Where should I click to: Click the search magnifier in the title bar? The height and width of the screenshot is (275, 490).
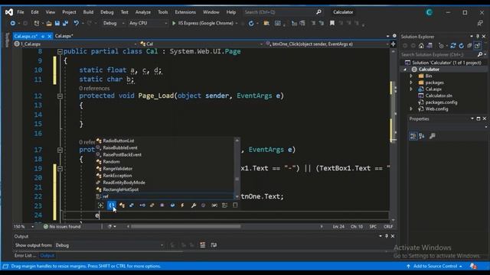pos(318,12)
